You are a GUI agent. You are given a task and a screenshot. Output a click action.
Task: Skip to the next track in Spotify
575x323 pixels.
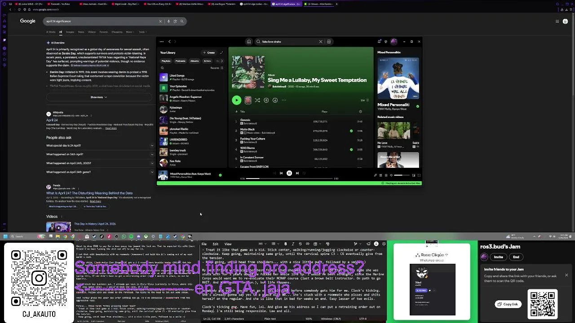tap(297, 173)
